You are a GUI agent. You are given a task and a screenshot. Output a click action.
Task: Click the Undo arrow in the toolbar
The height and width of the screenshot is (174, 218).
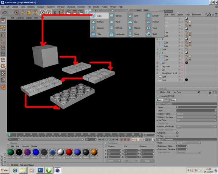coord(4,12)
